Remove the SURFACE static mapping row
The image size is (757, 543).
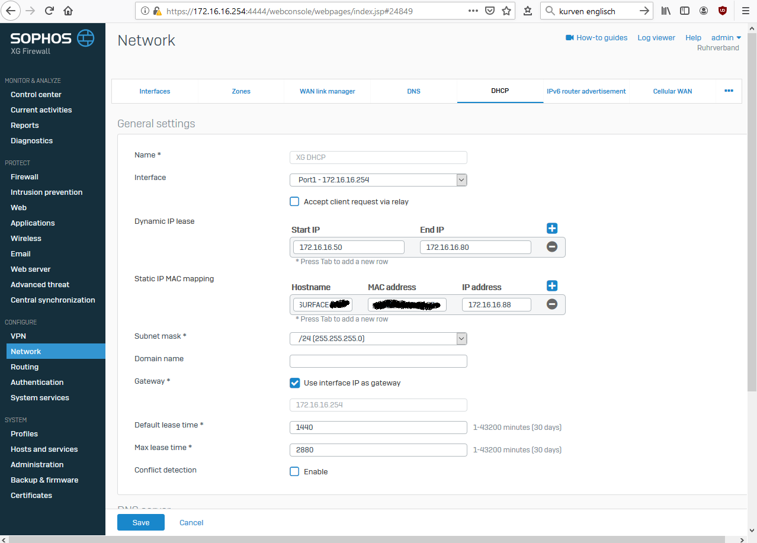click(x=552, y=304)
